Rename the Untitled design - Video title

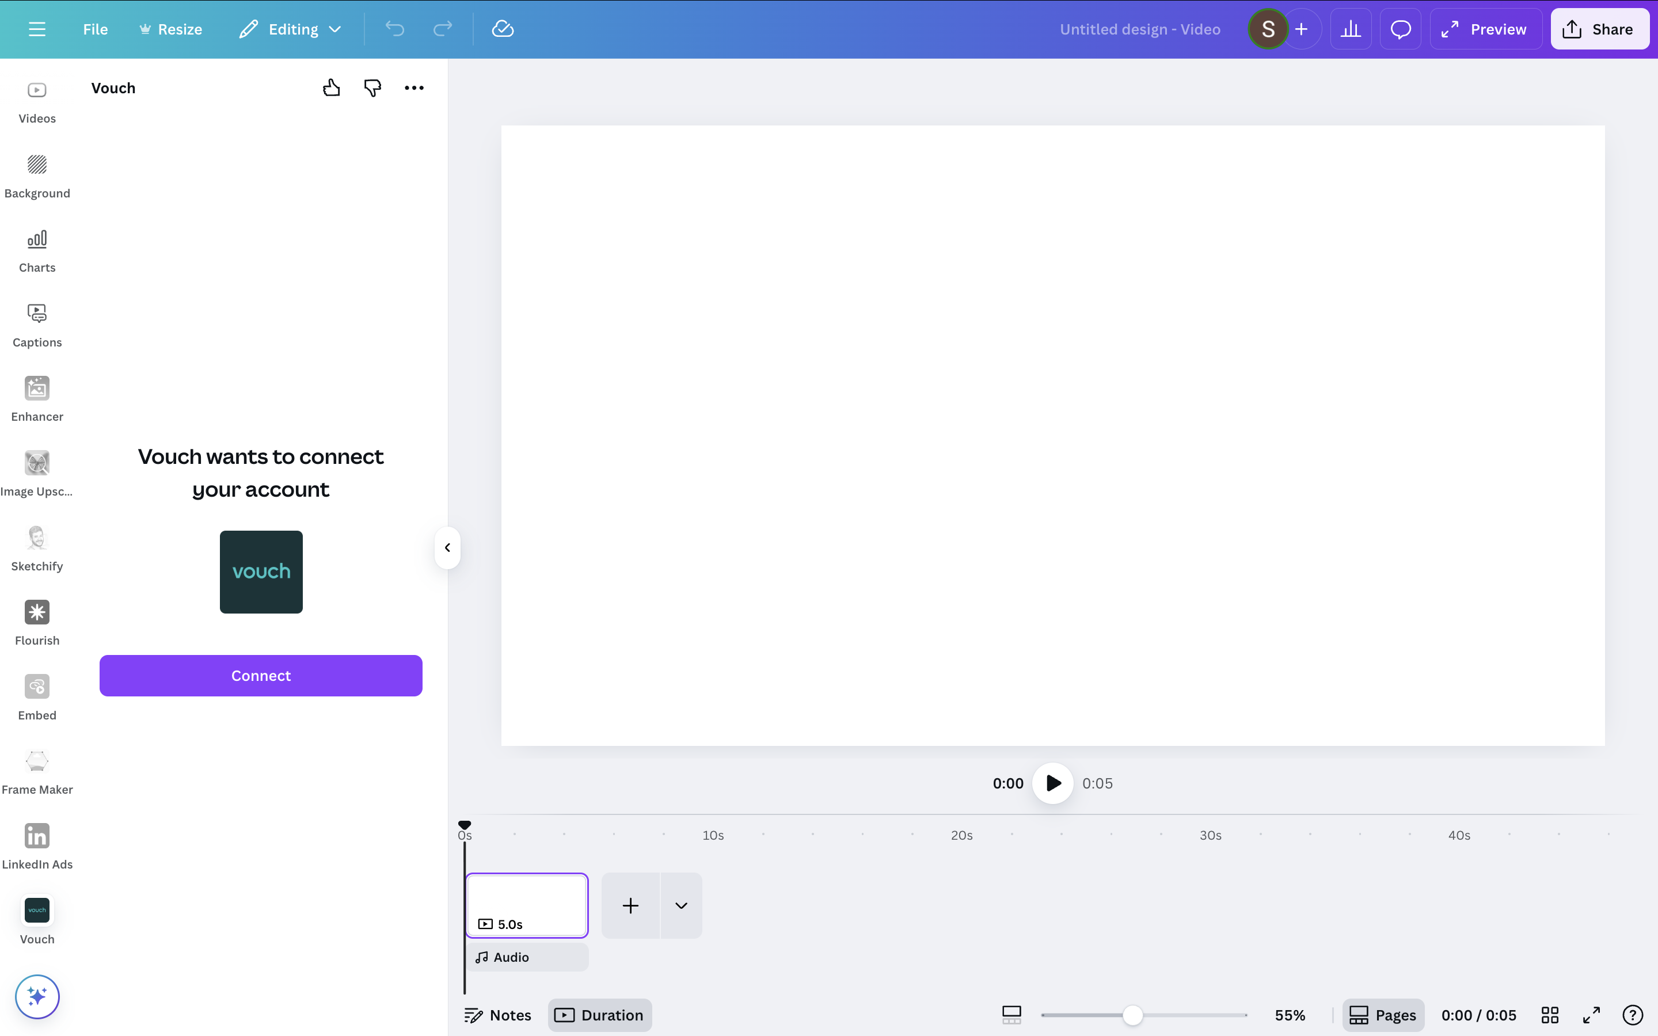(x=1140, y=29)
